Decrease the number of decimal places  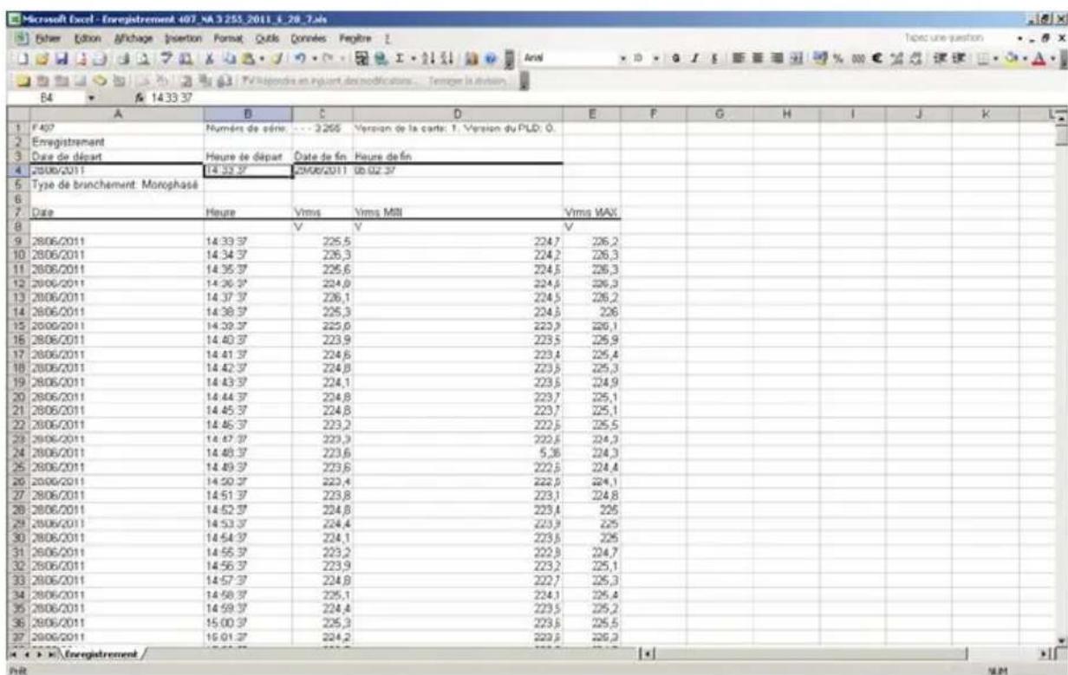(x=916, y=58)
